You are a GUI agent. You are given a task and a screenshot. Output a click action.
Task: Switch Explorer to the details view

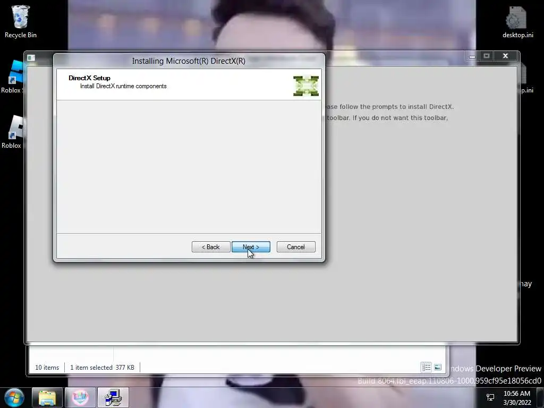[x=426, y=367]
